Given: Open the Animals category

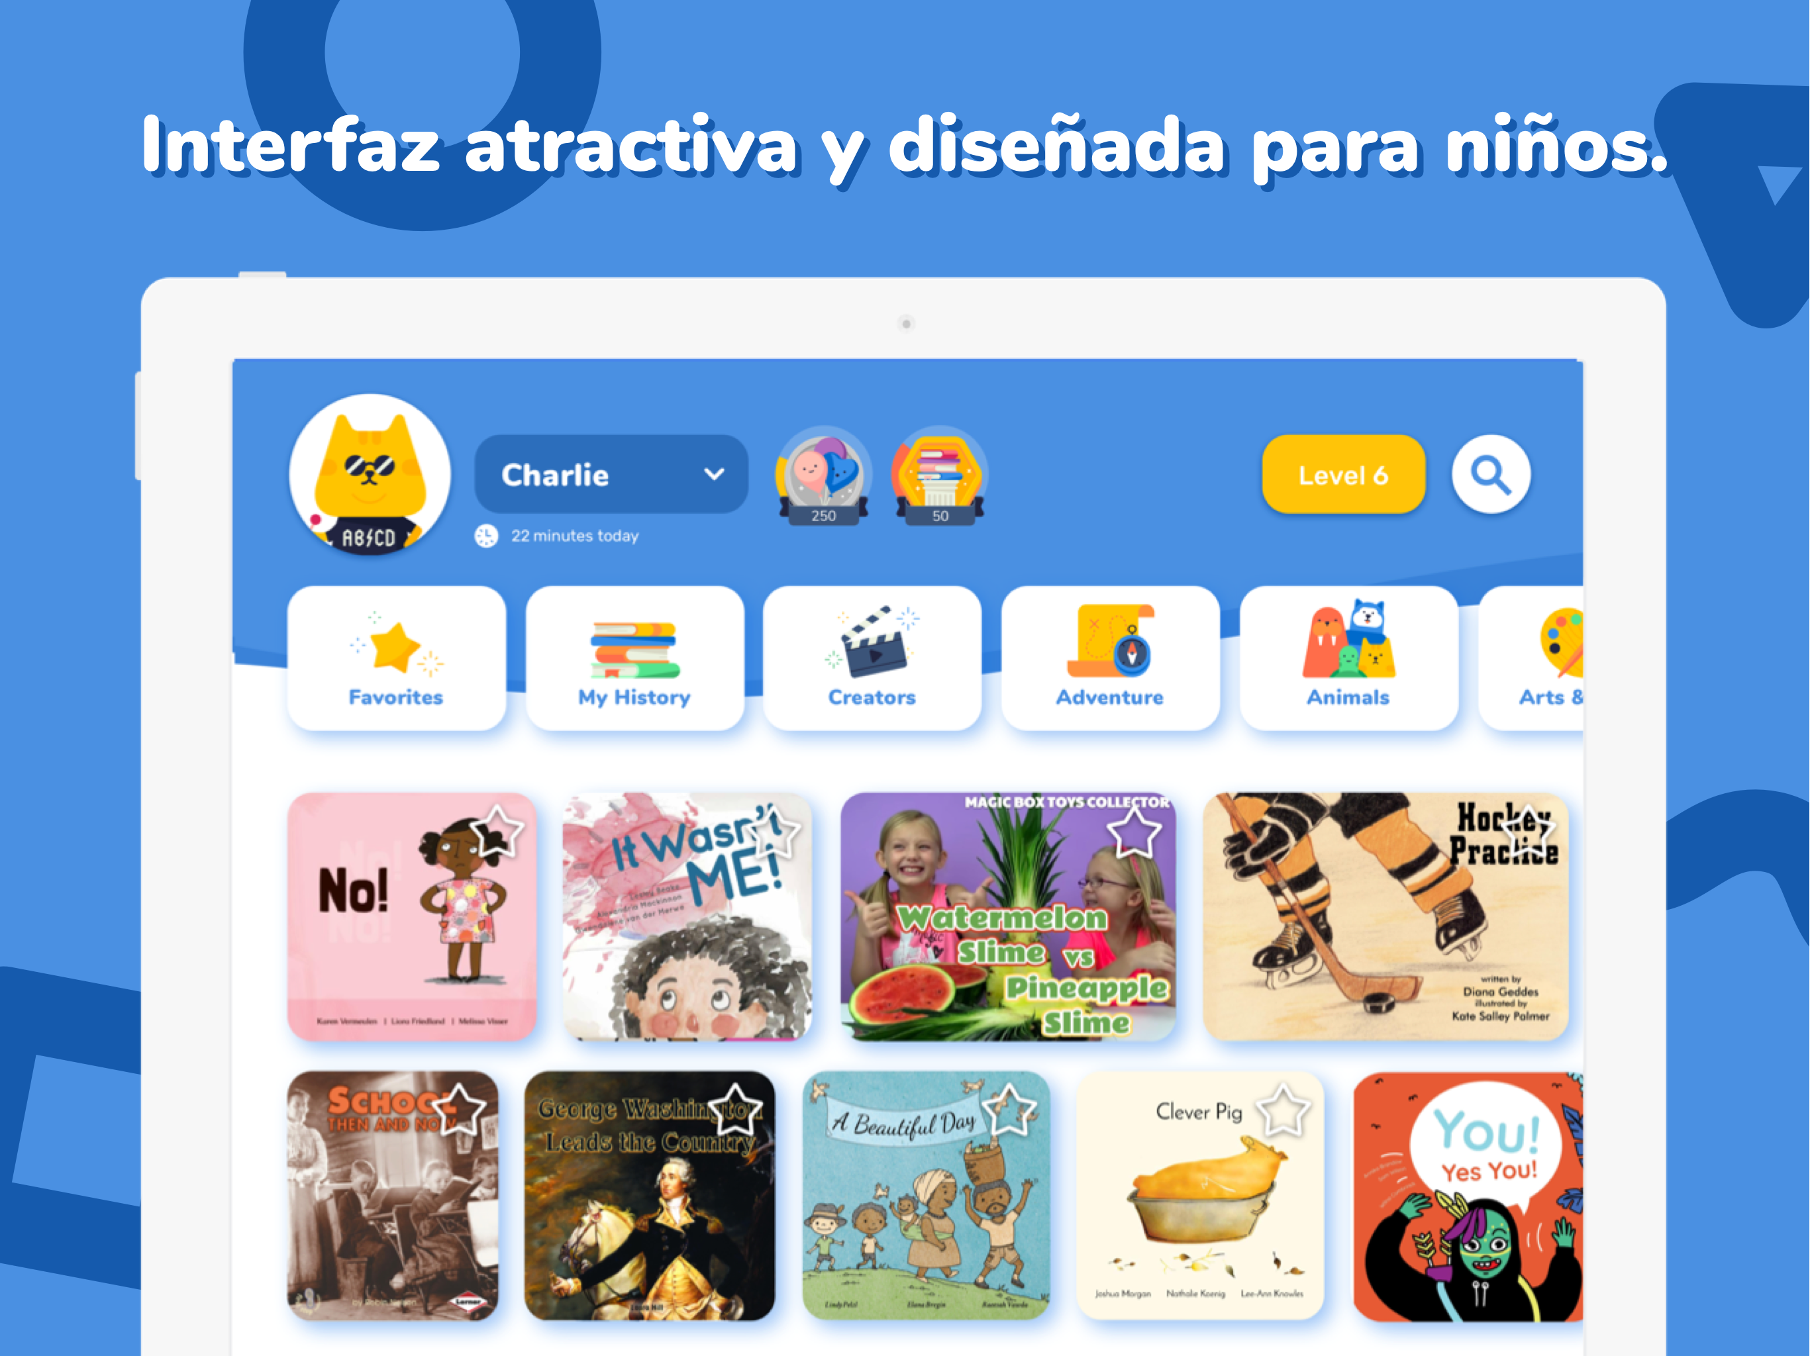Looking at the screenshot, I should click(1348, 657).
